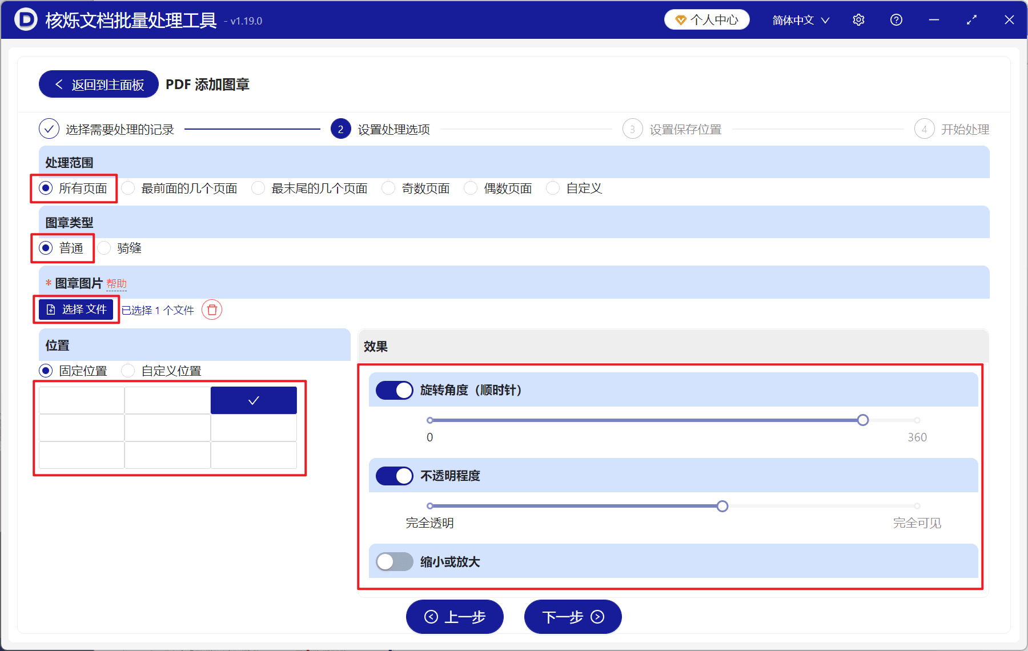Select the 奇数页面 processing range option
Viewport: 1028px width, 651px height.
[388, 188]
